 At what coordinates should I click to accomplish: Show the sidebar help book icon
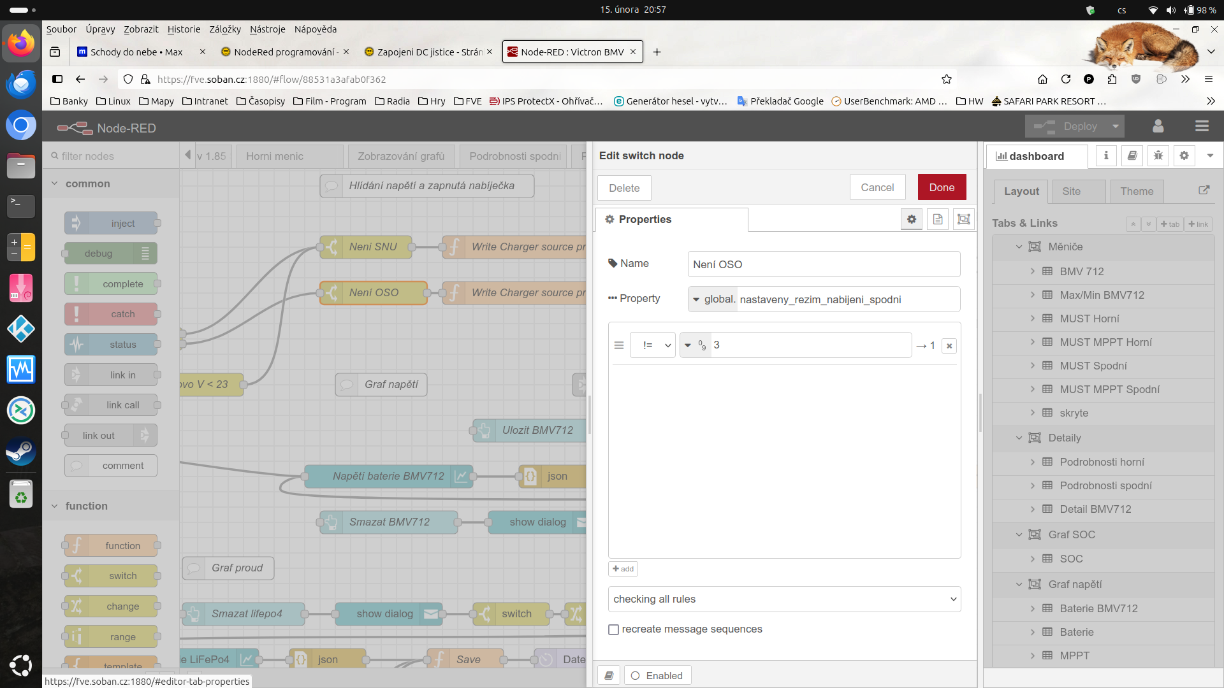coord(1132,155)
